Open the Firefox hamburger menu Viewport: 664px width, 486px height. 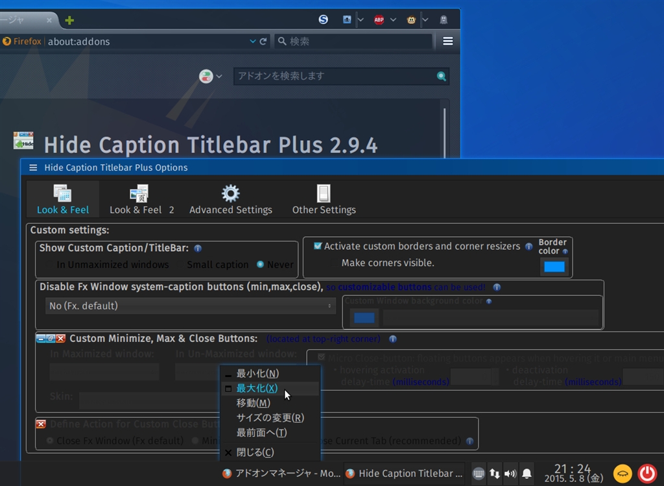pyautogui.click(x=447, y=41)
